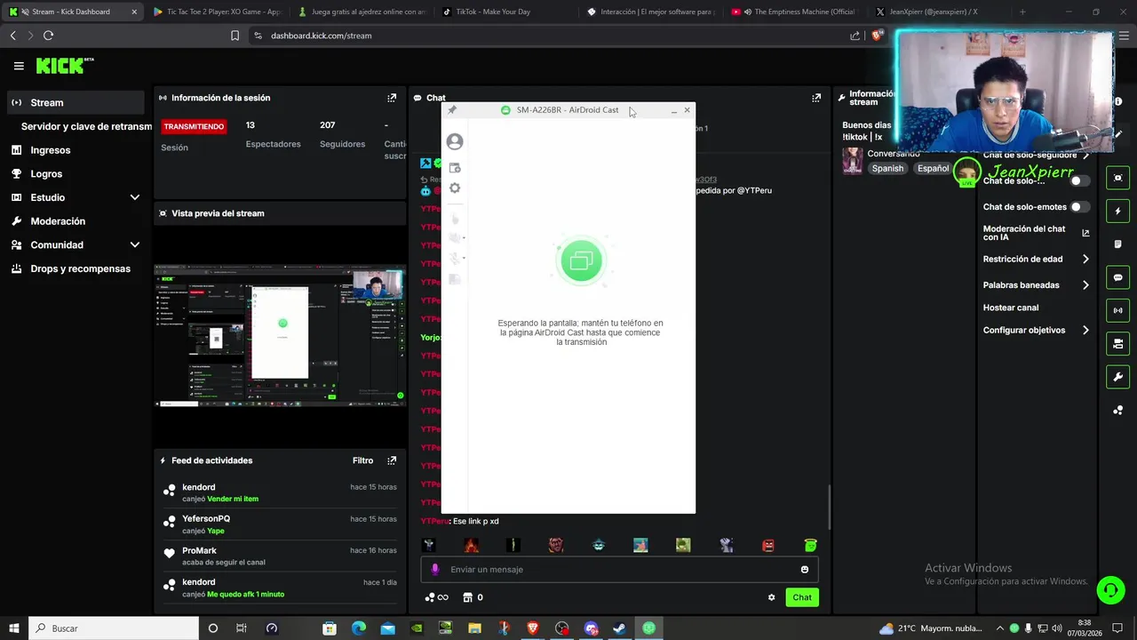Expand Configurar objetivos options
Image resolution: width=1137 pixels, height=640 pixels.
pyautogui.click(x=1085, y=330)
